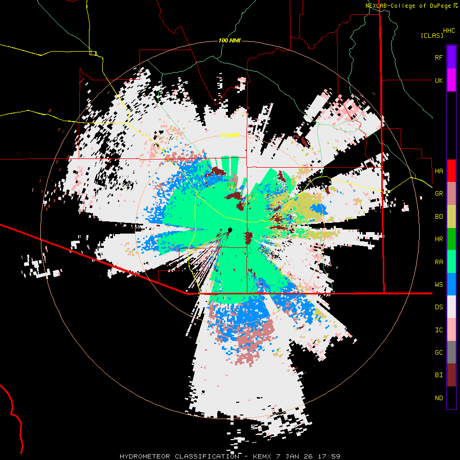The height and width of the screenshot is (460, 460).
Task: Select the light pink IC legend swatch
Action: (451, 330)
